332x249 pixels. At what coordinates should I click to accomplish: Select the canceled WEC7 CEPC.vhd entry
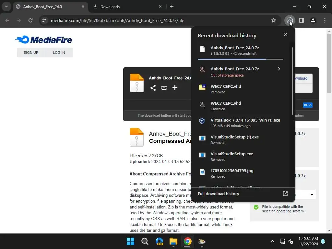click(x=240, y=106)
